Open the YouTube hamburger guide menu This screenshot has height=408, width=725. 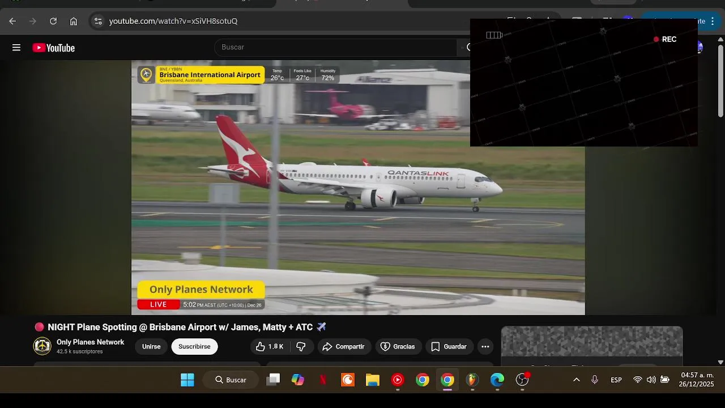(16, 48)
